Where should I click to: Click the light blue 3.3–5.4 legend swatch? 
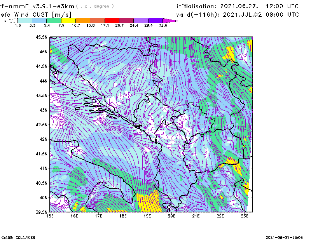tap(39, 21)
